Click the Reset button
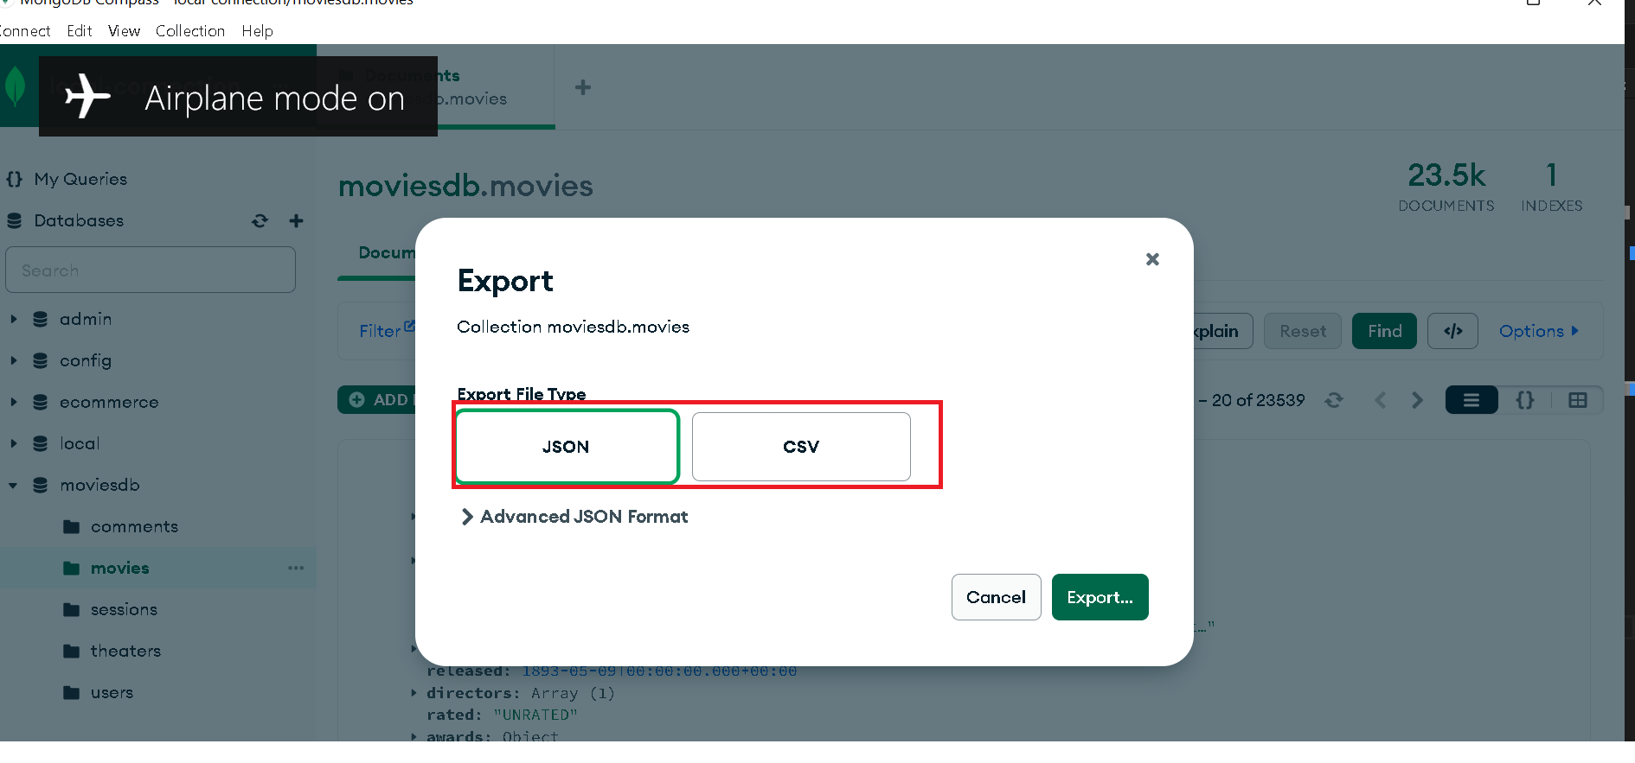This screenshot has height=763, width=1635. point(1303,331)
